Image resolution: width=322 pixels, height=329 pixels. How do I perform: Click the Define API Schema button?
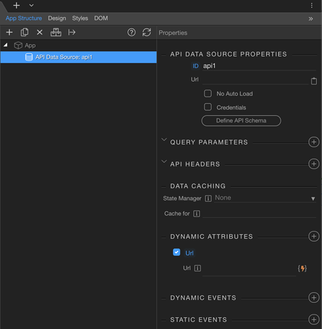pos(241,120)
